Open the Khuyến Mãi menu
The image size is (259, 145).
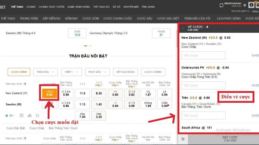131,7
